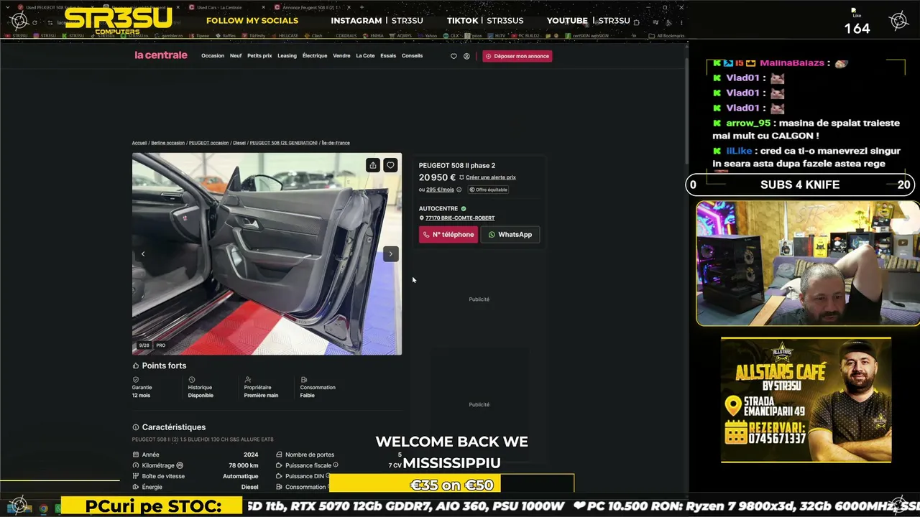Reload the page with browser refresh button
Viewport: 920px width, 517px height.
tap(34, 22)
